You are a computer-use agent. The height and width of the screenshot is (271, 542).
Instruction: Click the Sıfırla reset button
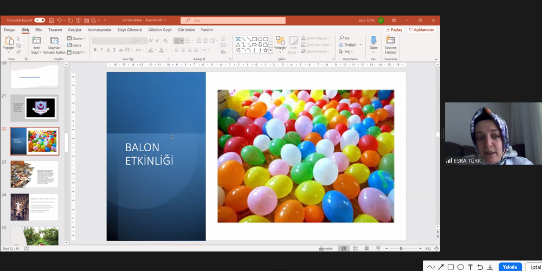point(74,46)
